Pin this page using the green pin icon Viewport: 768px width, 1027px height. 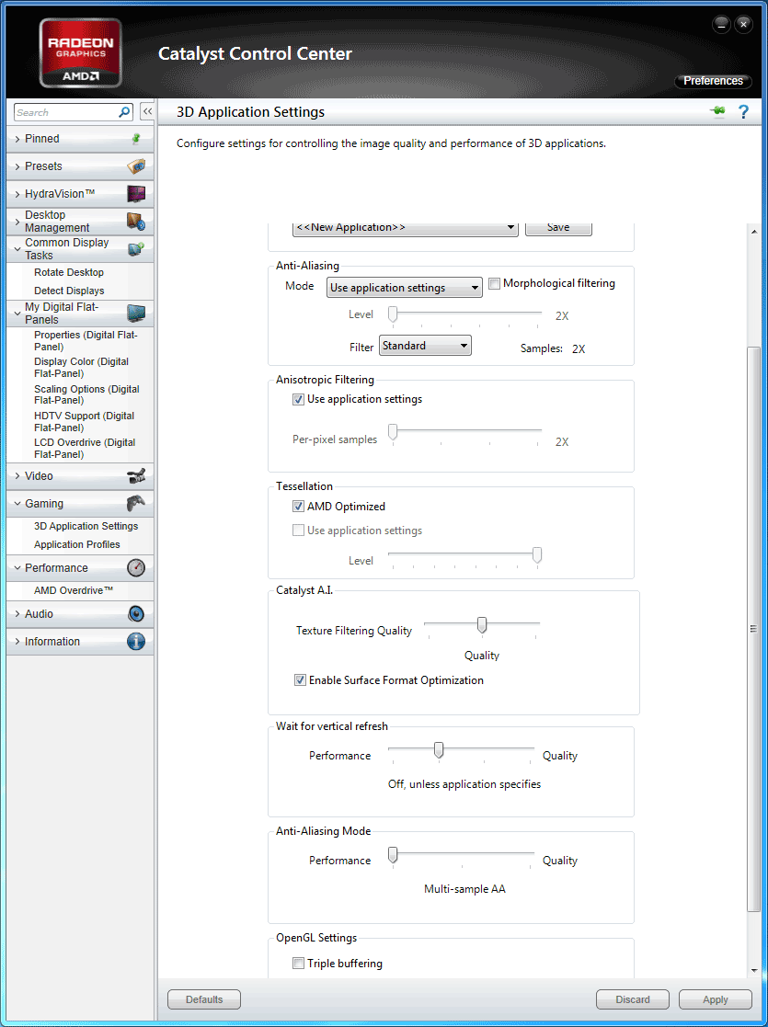[717, 111]
